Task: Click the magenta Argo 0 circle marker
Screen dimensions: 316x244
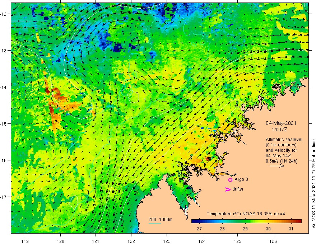Action: 230,180
